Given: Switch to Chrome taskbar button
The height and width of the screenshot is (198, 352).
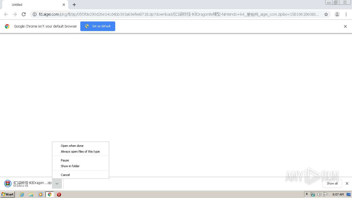Looking at the screenshot, I should point(50,194).
